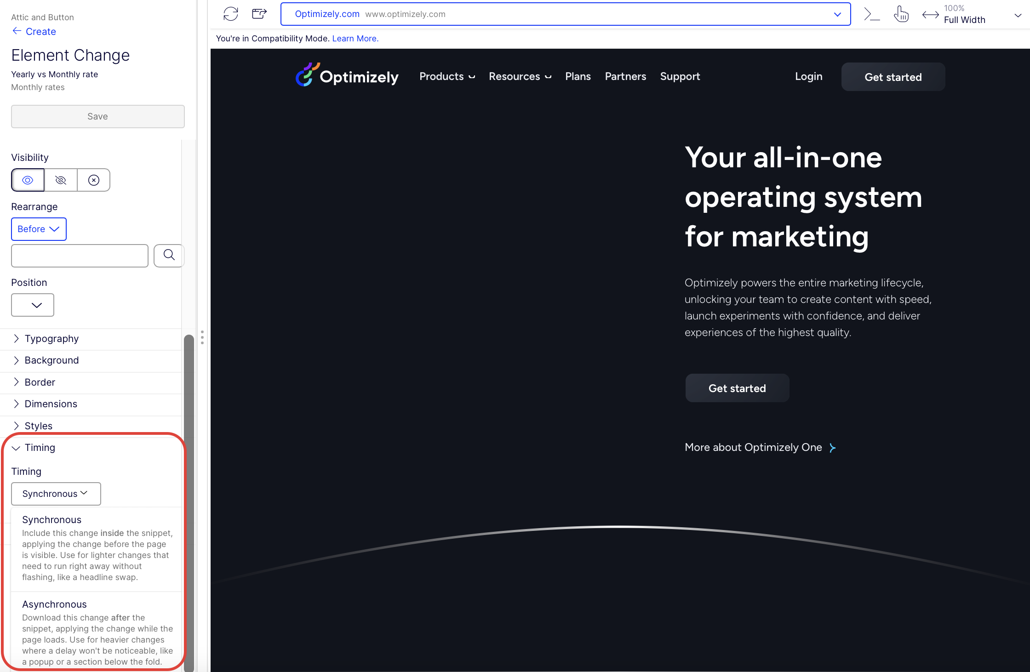The image size is (1030, 672).
Task: Open the Before rearrange dropdown
Action: (x=39, y=229)
